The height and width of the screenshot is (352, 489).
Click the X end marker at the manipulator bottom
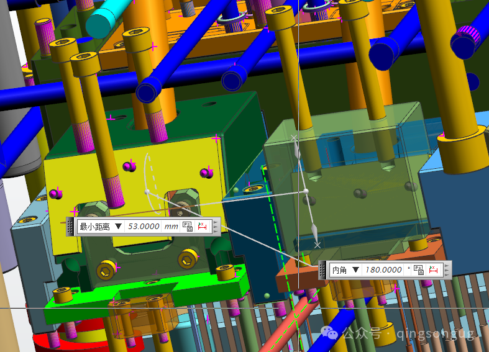[x=317, y=245]
